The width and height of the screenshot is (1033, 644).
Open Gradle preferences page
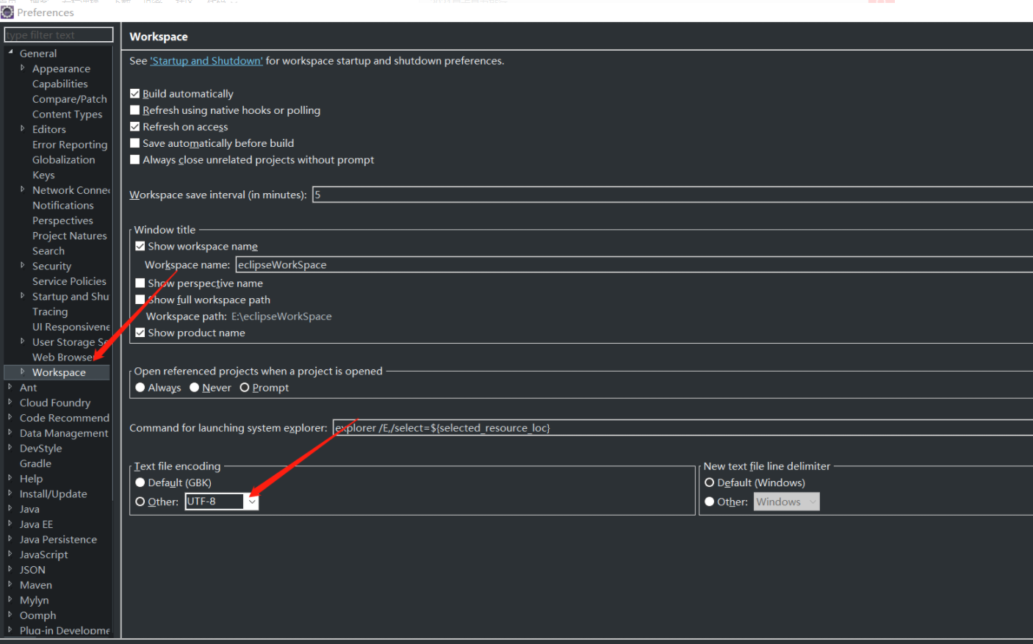coord(35,463)
